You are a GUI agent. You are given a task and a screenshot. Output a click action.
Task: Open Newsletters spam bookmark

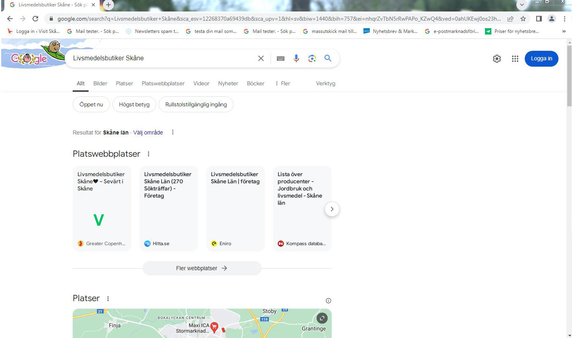click(x=152, y=31)
